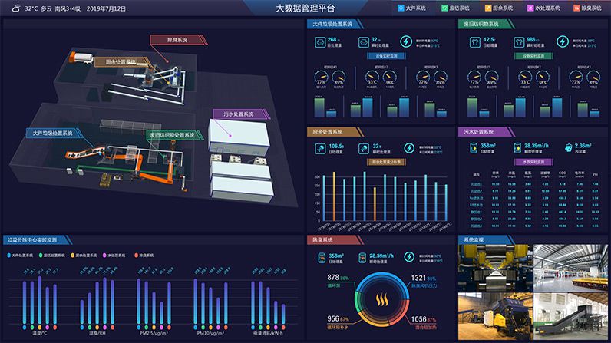This screenshot has width=611, height=343.
Task: Select 污水处置系统 label on 3D facility map
Action: (239, 114)
